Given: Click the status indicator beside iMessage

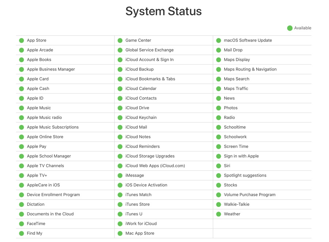Looking at the screenshot, I should tap(120, 176).
